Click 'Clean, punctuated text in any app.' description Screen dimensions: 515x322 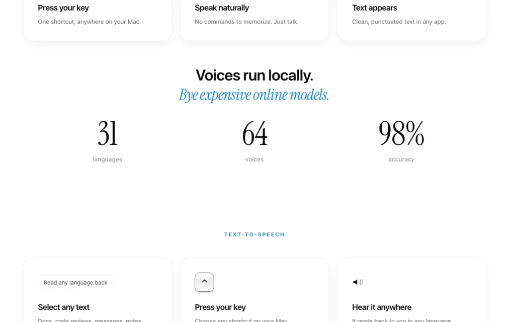399,22
